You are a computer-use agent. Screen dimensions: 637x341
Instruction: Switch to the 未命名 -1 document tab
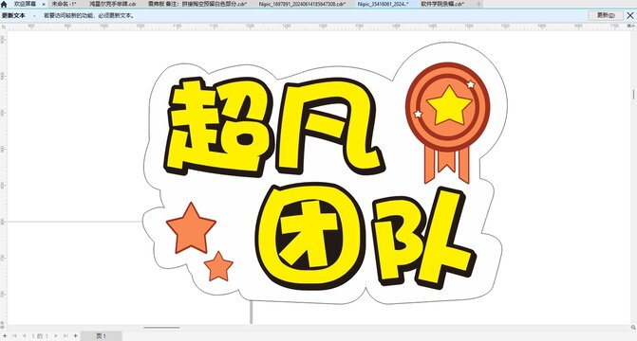64,4
